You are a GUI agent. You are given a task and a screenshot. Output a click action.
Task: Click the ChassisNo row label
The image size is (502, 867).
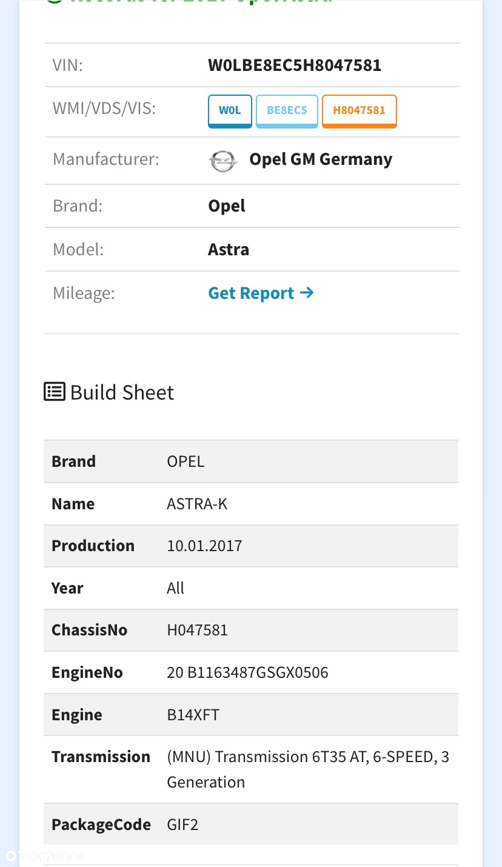(x=89, y=630)
